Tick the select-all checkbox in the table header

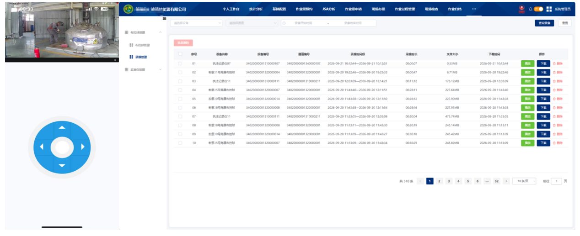tap(180, 54)
